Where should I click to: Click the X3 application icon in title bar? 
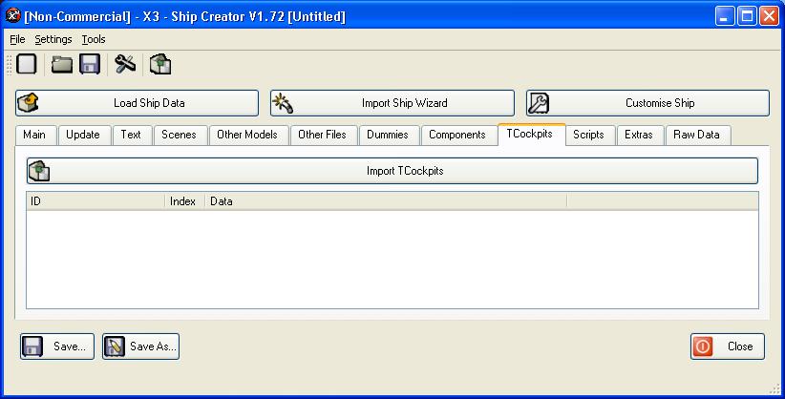tap(13, 16)
